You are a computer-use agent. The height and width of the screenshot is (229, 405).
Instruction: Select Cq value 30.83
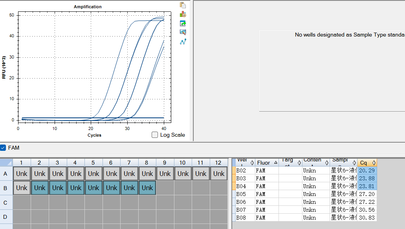point(367,217)
